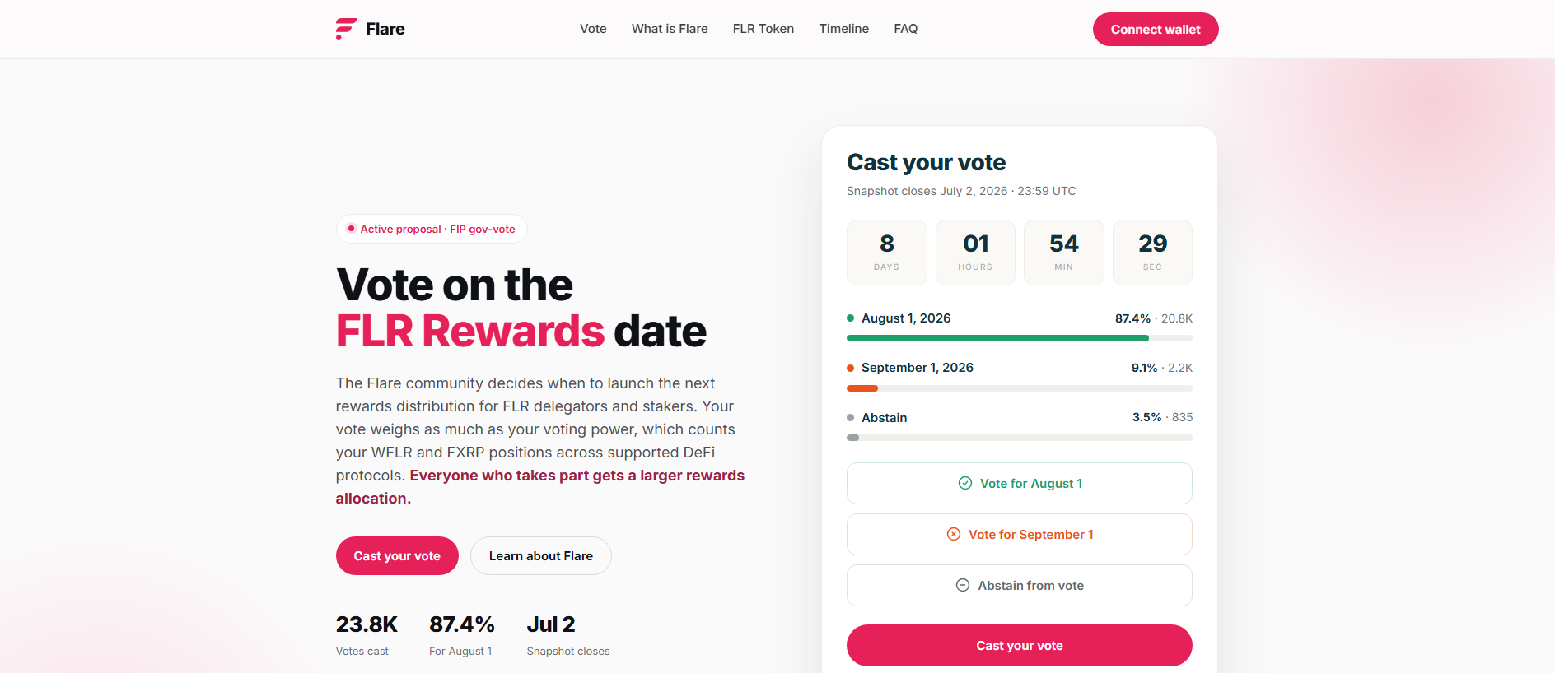Click the Days countdown tile
The width and height of the screenshot is (1555, 673).
(x=887, y=253)
